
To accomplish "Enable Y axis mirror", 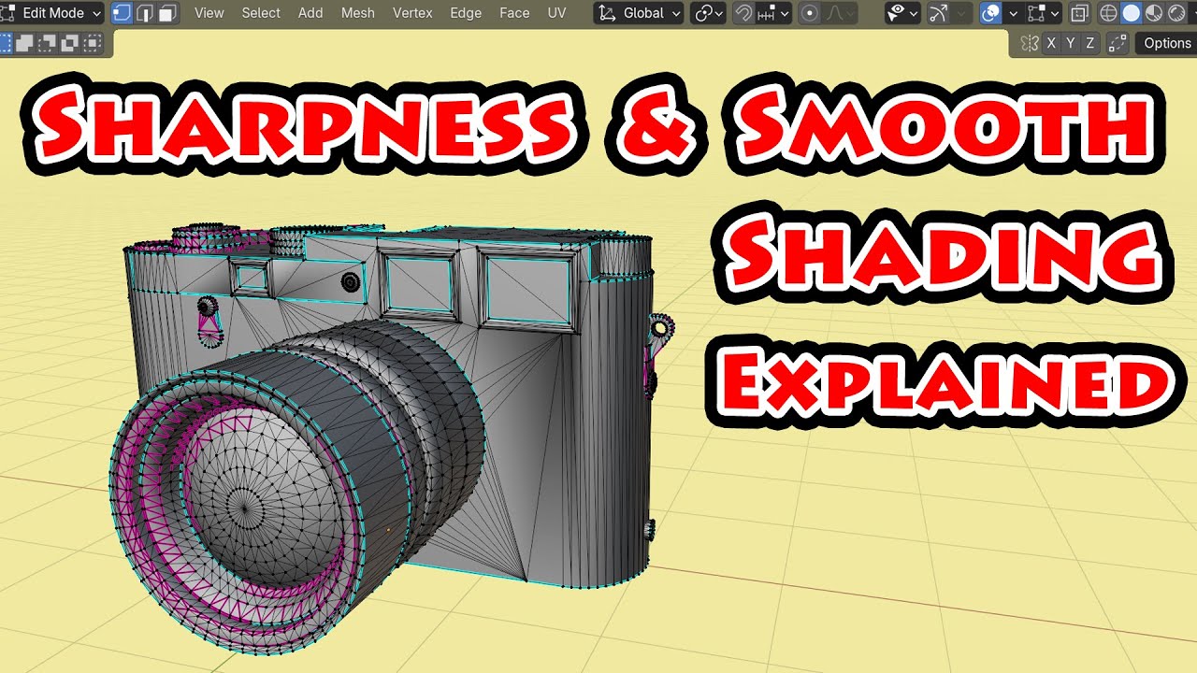I will coord(1071,43).
